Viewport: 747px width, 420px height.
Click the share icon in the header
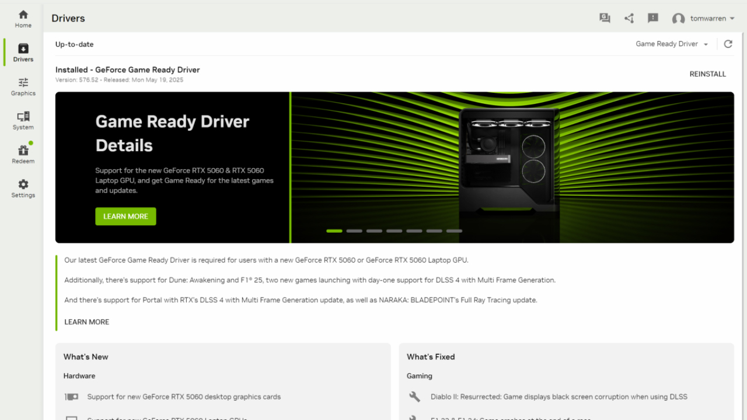[x=629, y=18]
